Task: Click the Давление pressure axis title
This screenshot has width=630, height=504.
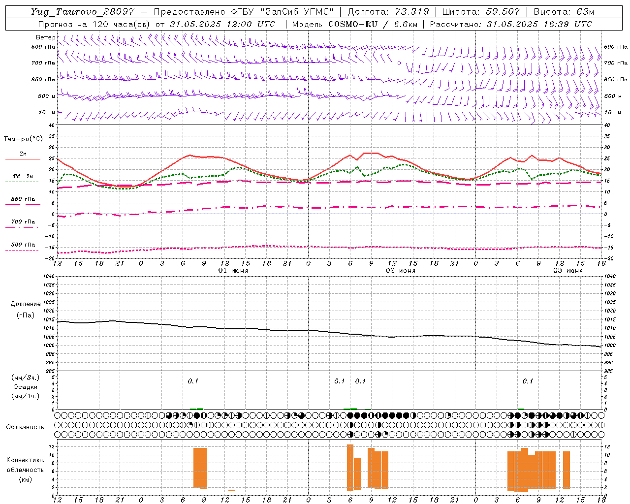Action: 26,304
